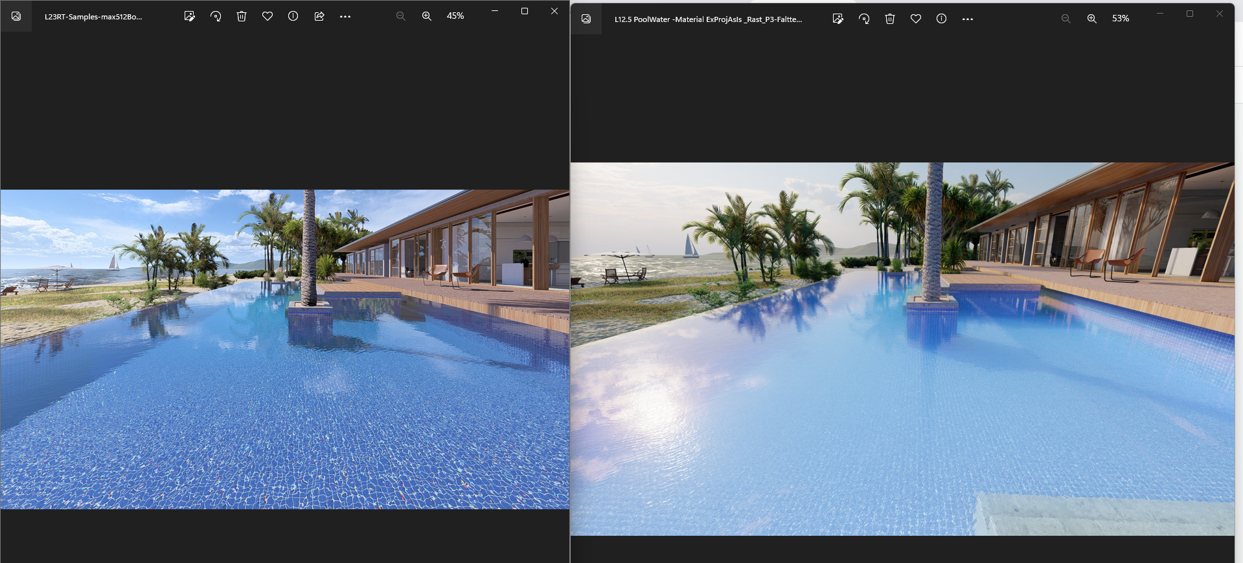Click the 53% zoom level indicator

[1121, 19]
